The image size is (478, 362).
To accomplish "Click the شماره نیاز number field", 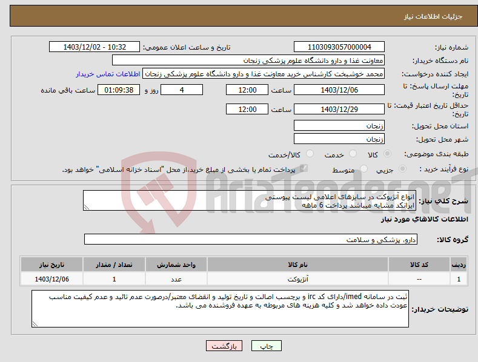I will tap(339, 47).
